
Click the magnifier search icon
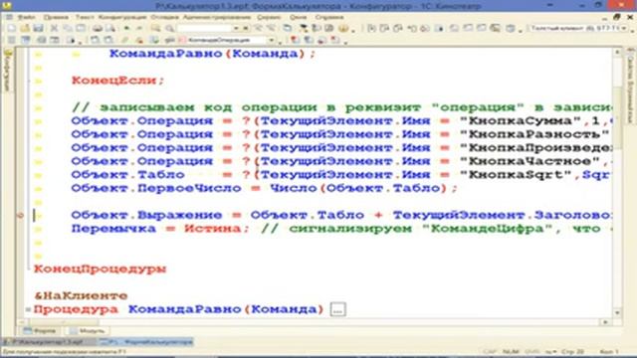(x=170, y=28)
